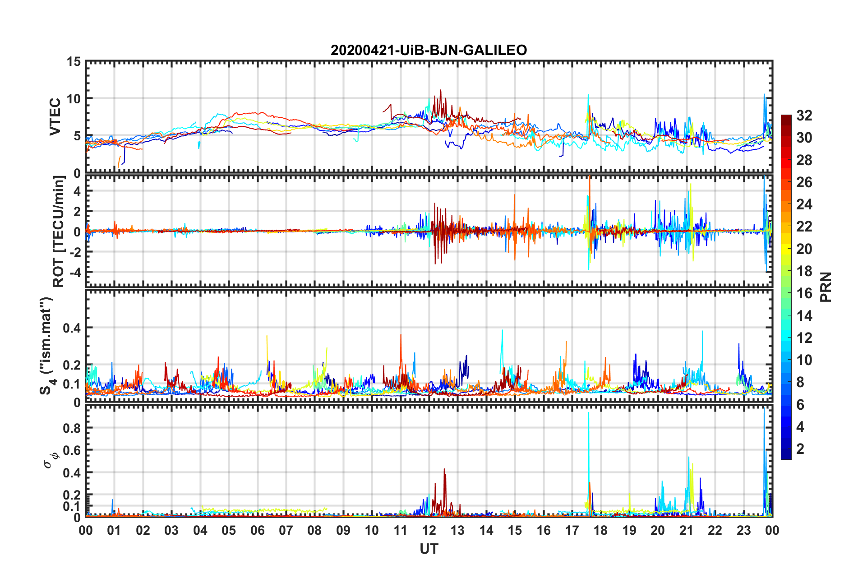Click ROT axis tick label -4
Viewport: 858px width, 574px height.
click(x=75, y=273)
